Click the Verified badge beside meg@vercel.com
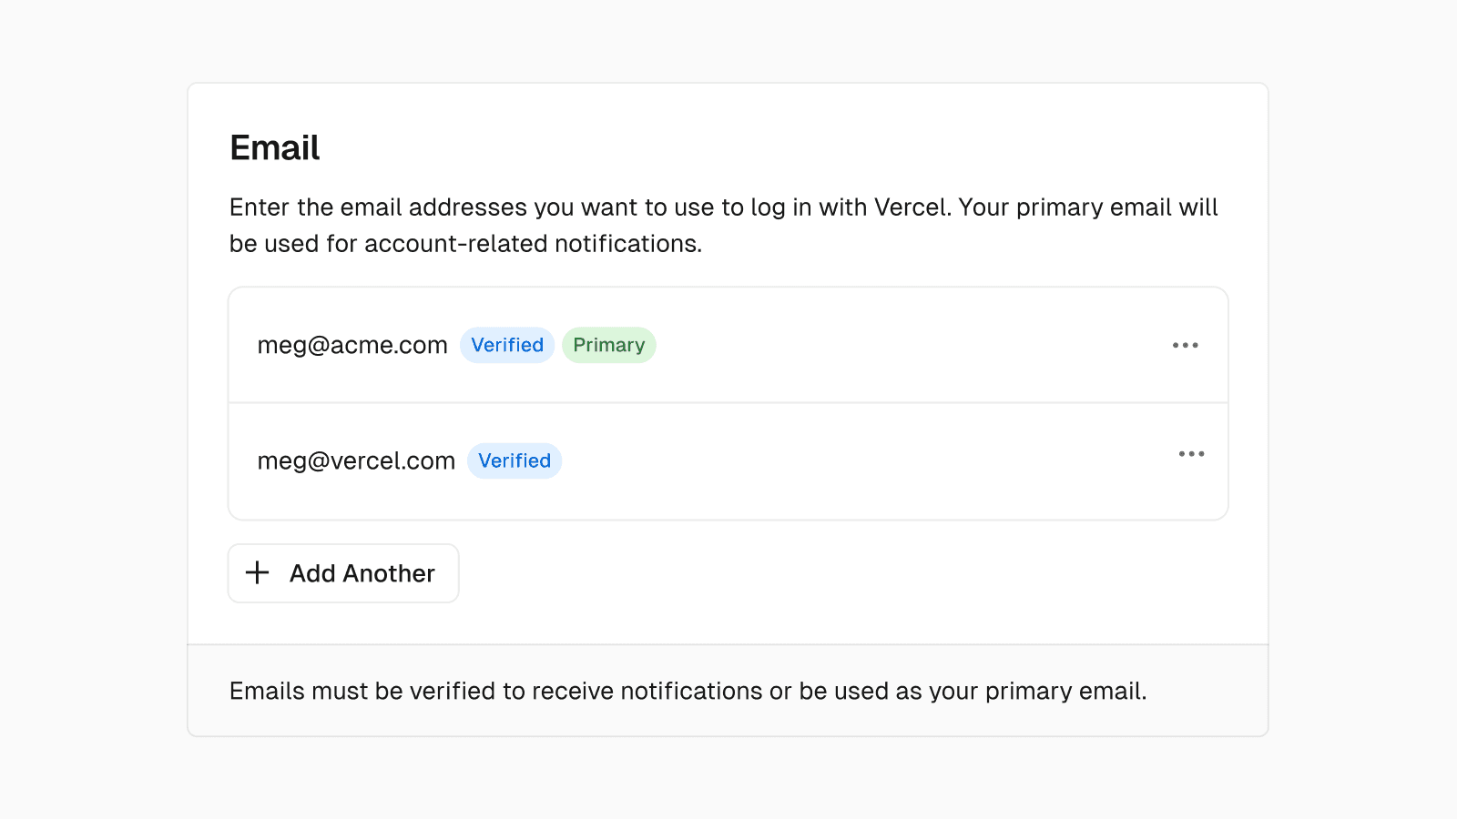 (x=515, y=460)
